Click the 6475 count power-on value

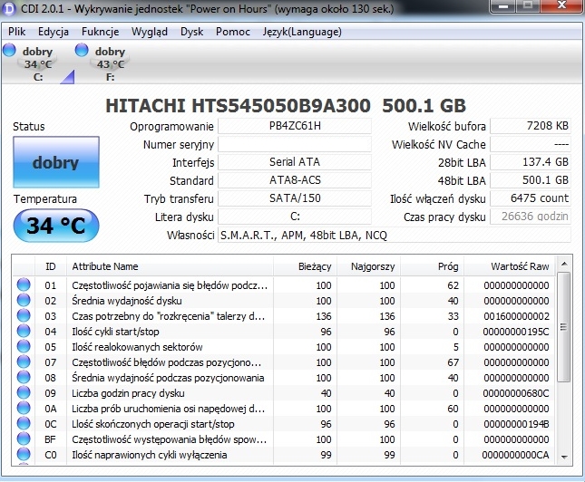tap(531, 198)
